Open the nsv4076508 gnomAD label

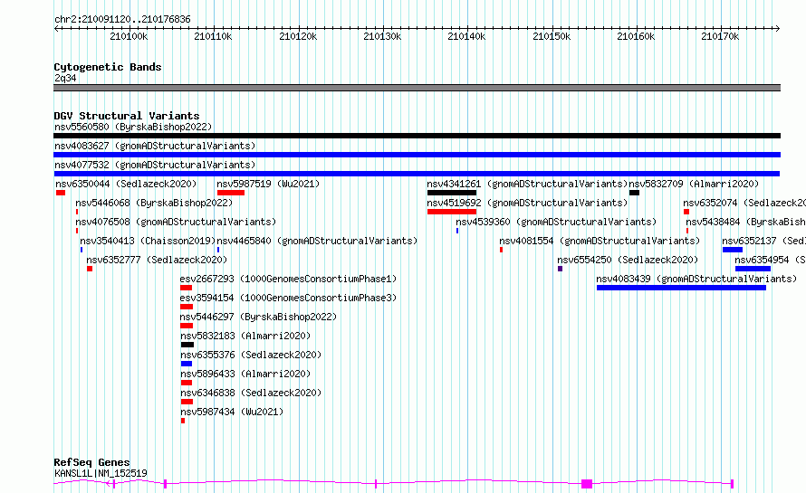(x=176, y=222)
